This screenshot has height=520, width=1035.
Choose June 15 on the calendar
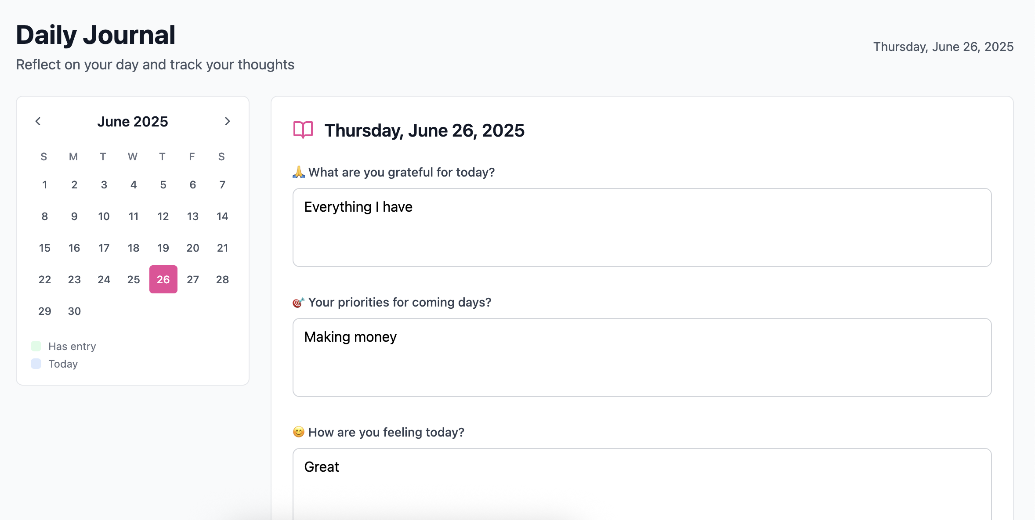(45, 248)
